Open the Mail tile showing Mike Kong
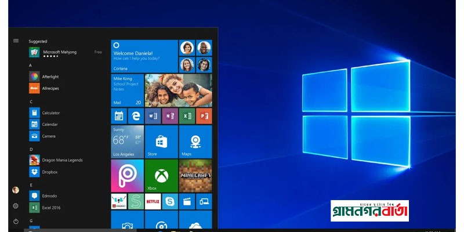The height and width of the screenshot is (232, 464). point(127,90)
